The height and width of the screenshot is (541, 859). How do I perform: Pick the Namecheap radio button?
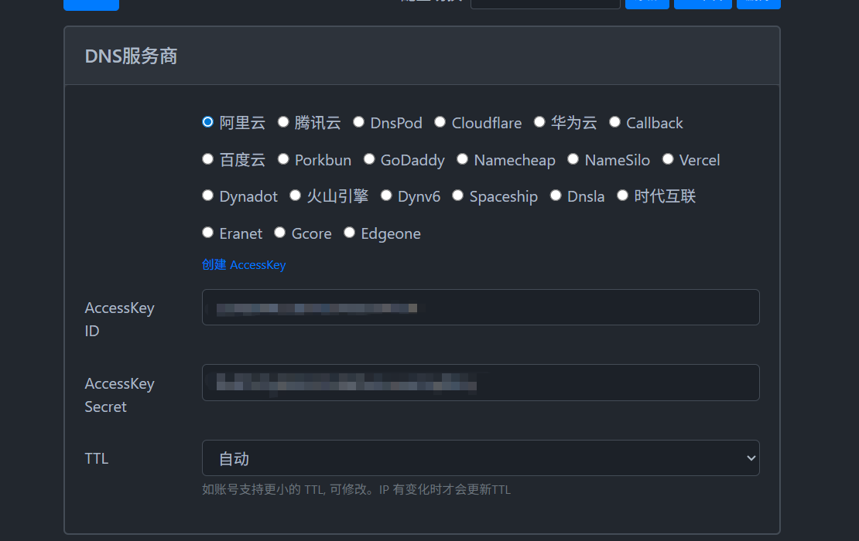462,159
